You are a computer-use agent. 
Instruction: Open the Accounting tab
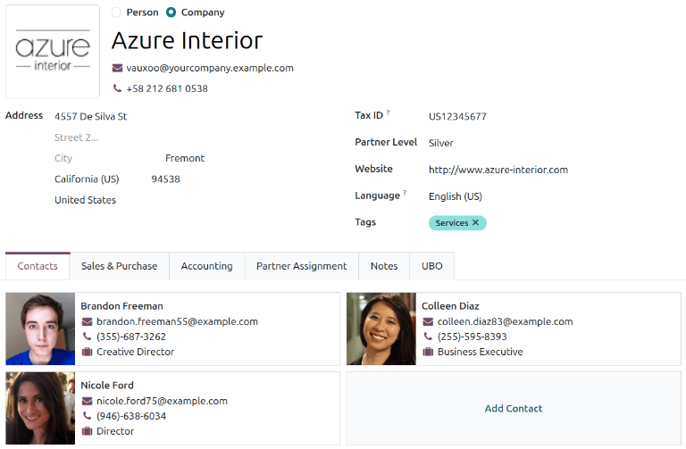[206, 266]
